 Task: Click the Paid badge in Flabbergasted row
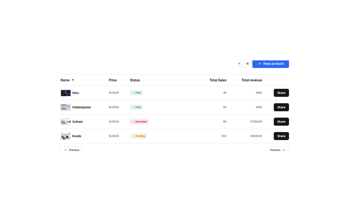(136, 107)
